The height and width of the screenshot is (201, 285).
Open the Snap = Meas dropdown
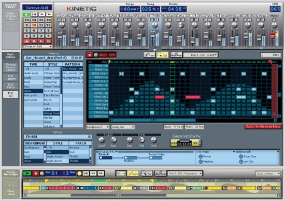pyautogui.click(x=268, y=174)
